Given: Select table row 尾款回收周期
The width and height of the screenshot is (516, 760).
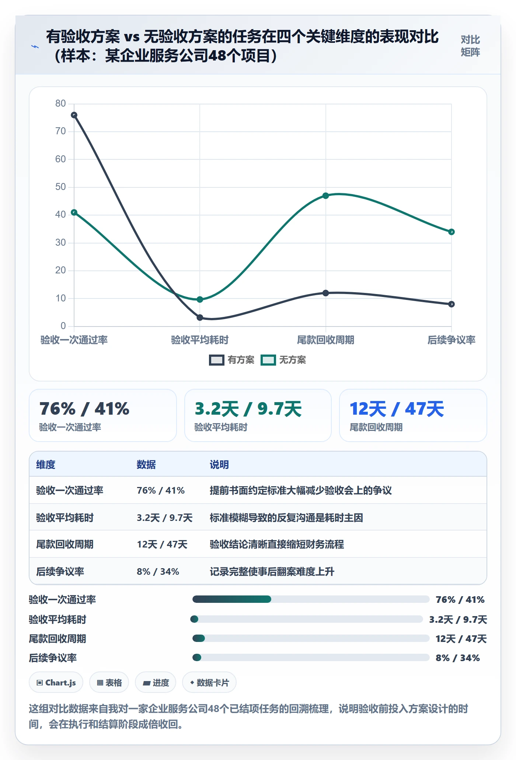Looking at the screenshot, I should pos(258,544).
